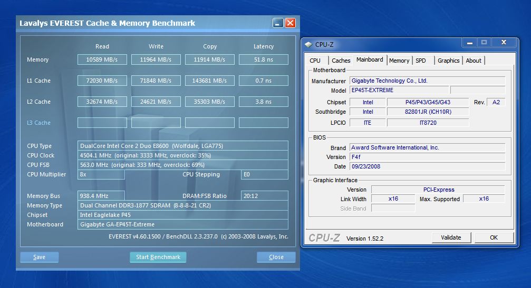This screenshot has height=288, width=531.
Task: Click the BIOS Date 09/23/2008 field
Action: [x=427, y=166]
